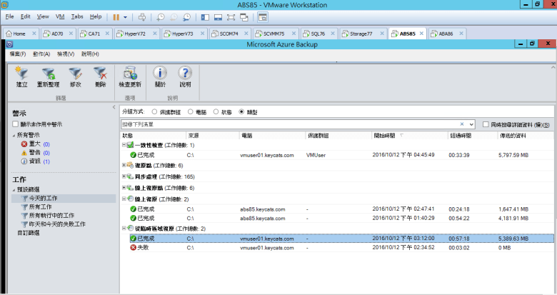Click the 刪除 (Delete) filter icon

(100, 76)
